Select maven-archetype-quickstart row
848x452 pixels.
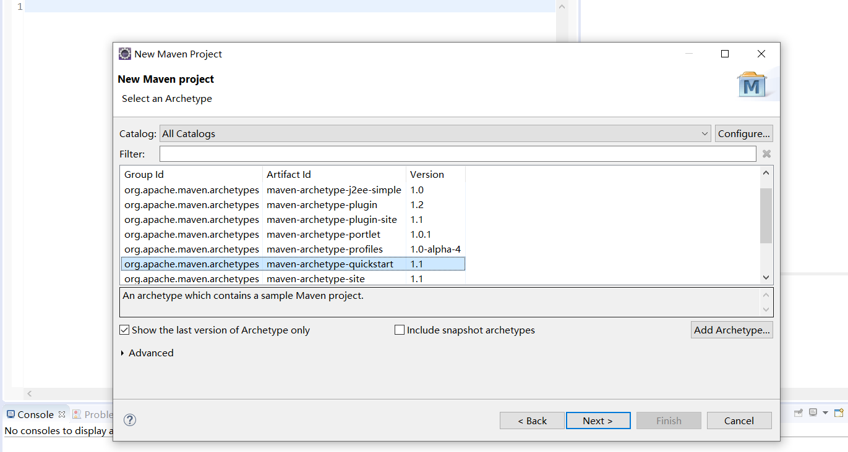[293, 264]
